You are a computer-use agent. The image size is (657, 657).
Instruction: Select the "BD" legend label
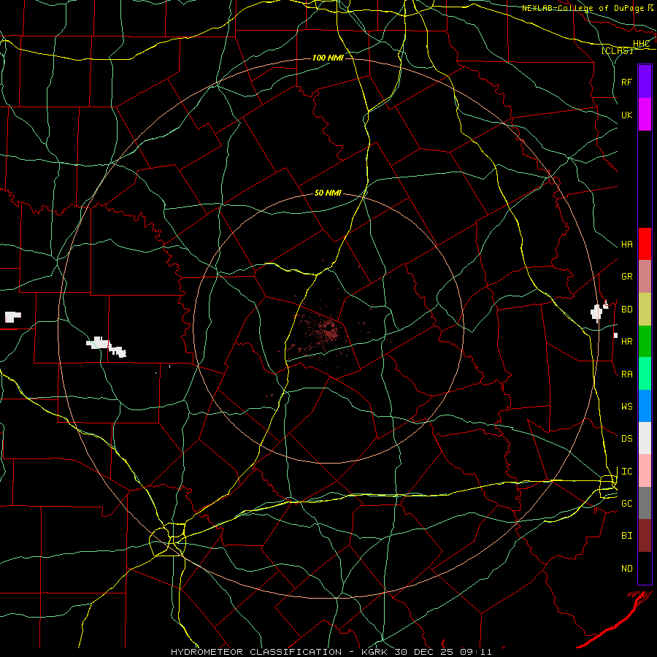[x=626, y=310]
